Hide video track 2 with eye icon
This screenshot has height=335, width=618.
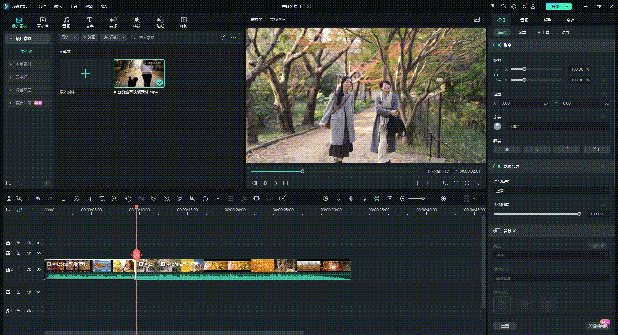coord(39,270)
